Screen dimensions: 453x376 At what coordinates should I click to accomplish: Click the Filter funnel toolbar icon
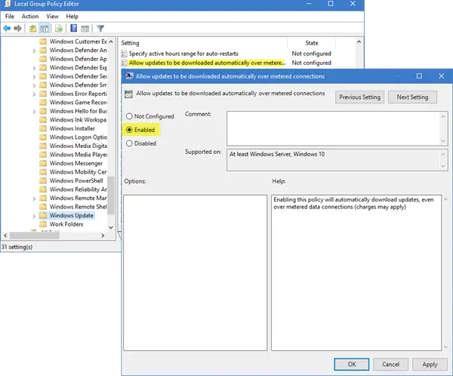100,29
